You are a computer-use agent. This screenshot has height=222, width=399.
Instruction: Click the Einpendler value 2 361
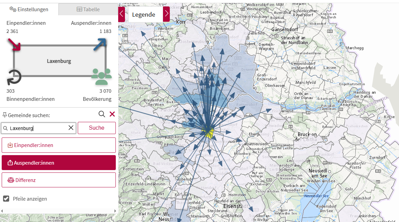coord(12,31)
